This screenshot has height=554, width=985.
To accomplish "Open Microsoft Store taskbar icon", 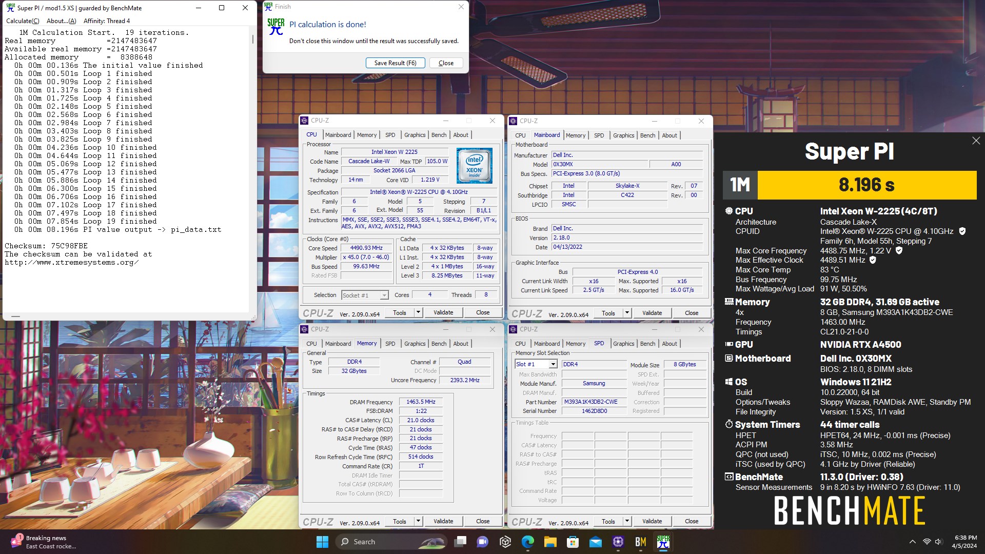I will (573, 542).
